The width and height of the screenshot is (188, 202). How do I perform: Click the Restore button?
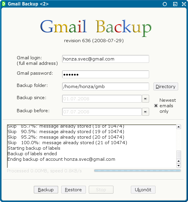(73, 190)
